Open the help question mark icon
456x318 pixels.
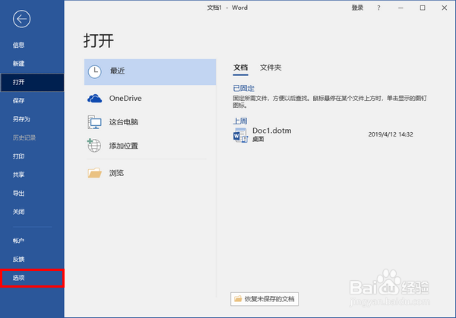pyautogui.click(x=378, y=8)
